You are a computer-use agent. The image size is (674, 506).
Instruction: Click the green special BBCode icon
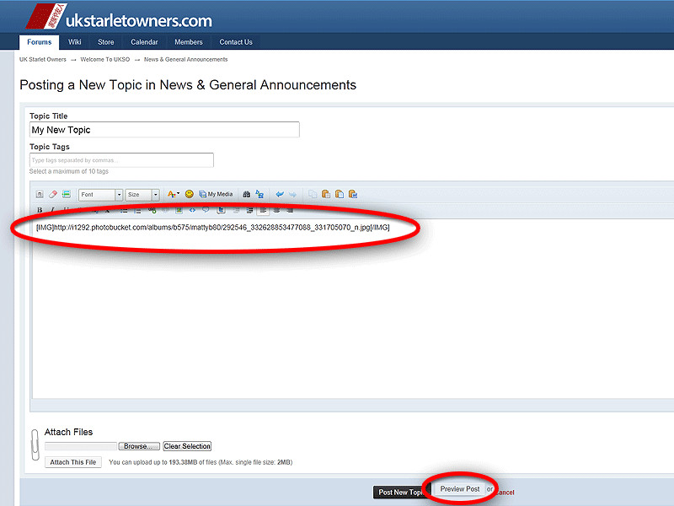(67, 195)
